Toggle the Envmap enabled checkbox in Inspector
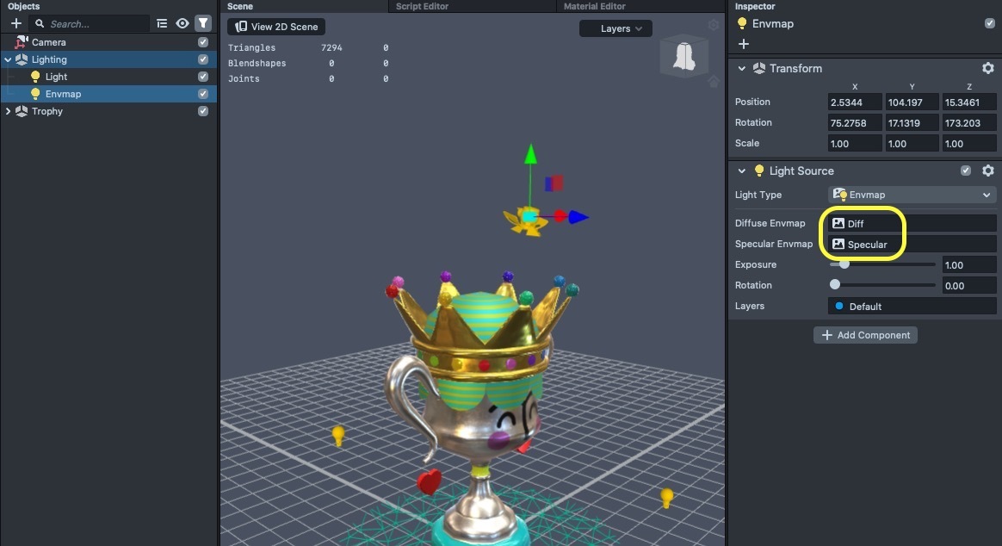The width and height of the screenshot is (1002, 546). pyautogui.click(x=989, y=23)
